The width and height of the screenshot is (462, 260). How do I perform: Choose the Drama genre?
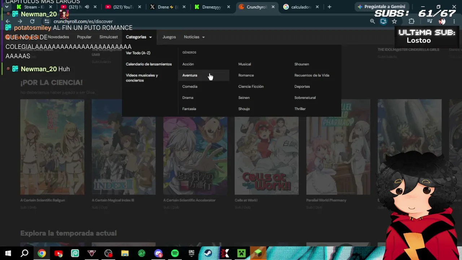tap(188, 97)
